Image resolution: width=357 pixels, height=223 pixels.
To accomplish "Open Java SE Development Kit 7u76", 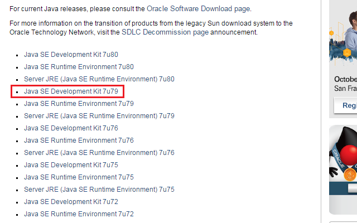I will (x=71, y=128).
